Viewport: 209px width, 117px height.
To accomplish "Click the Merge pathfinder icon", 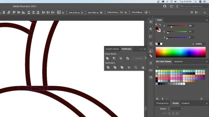I will click(x=122, y=67).
